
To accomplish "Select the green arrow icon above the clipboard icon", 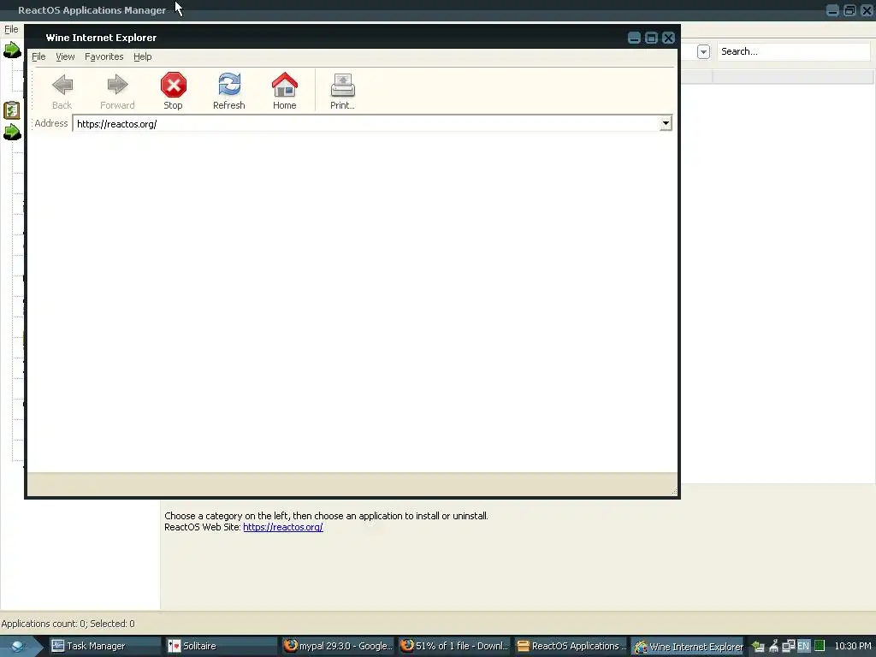I will (x=12, y=50).
